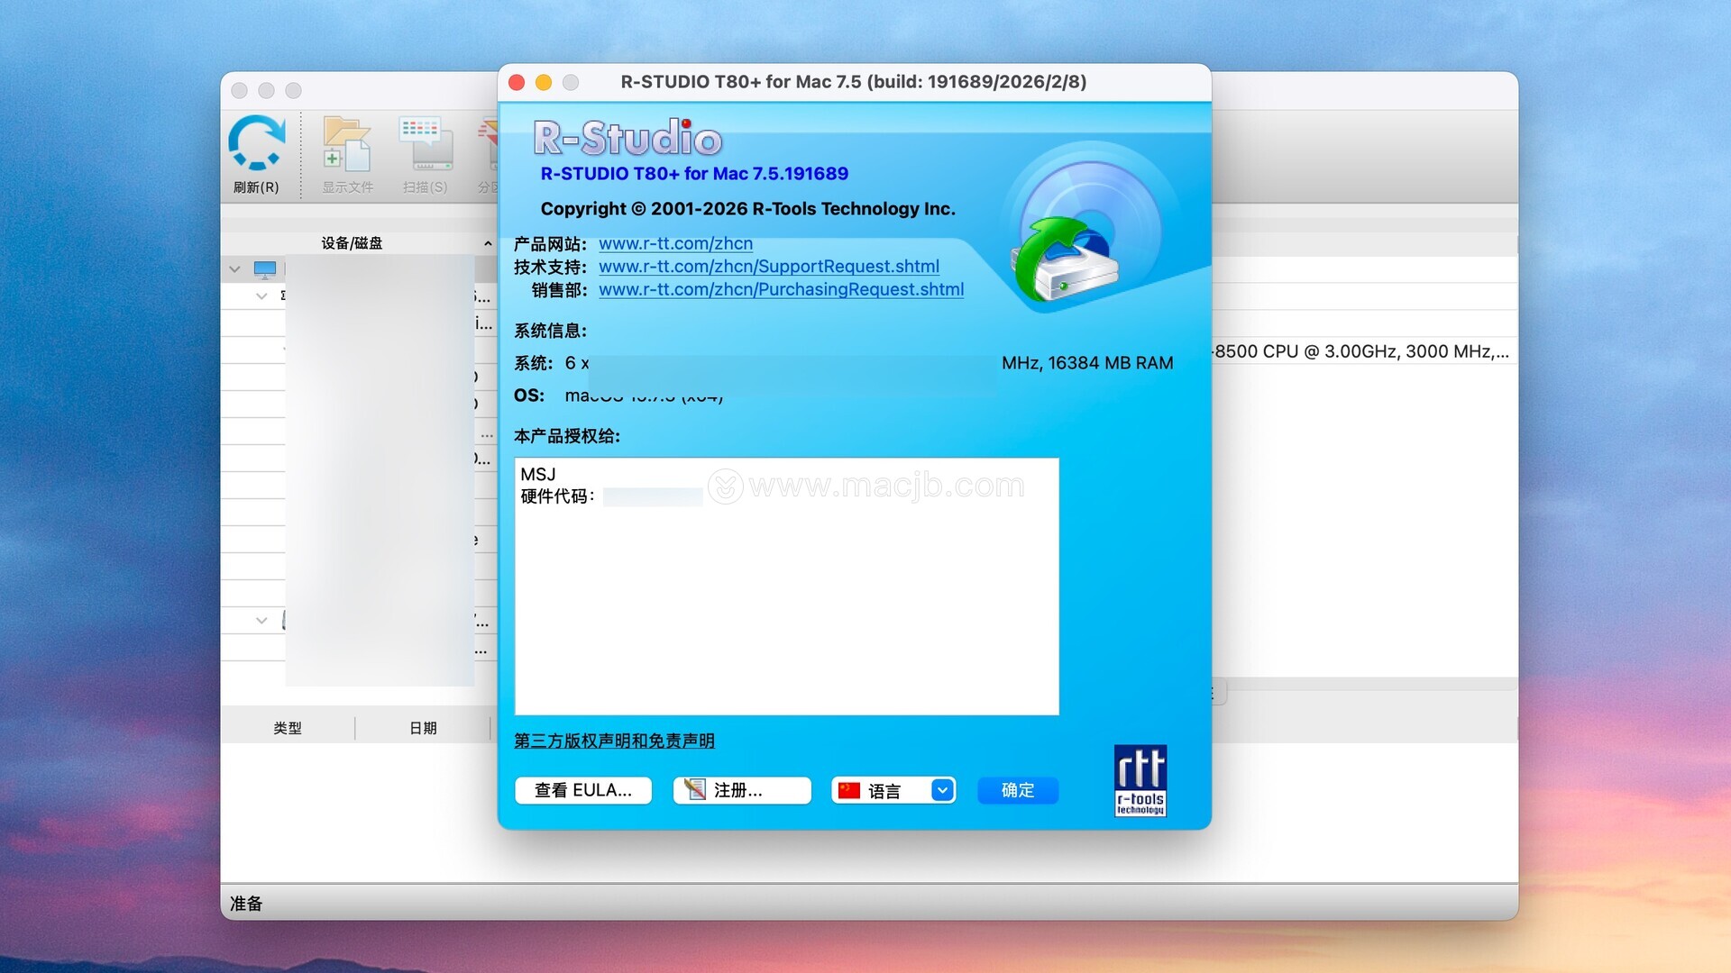Sort by the 设备/磁盘 column header
Image resolution: width=1731 pixels, height=973 pixels.
(x=352, y=243)
